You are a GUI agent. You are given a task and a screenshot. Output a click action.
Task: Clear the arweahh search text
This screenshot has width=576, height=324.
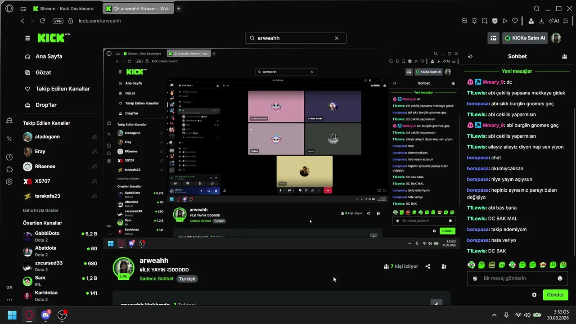[336, 38]
